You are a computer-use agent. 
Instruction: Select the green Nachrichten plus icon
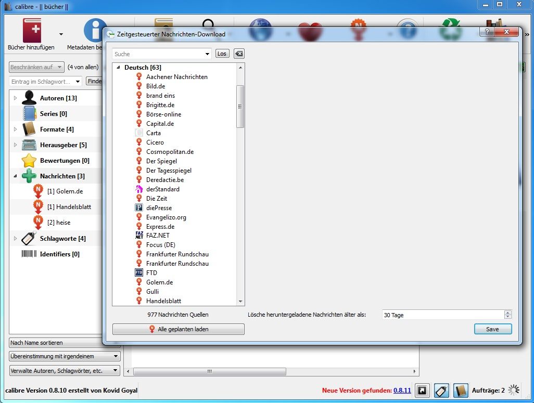[29, 176]
